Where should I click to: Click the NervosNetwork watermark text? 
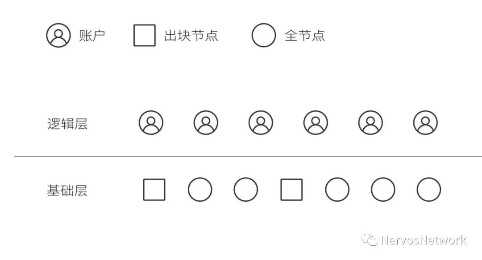tap(424, 240)
